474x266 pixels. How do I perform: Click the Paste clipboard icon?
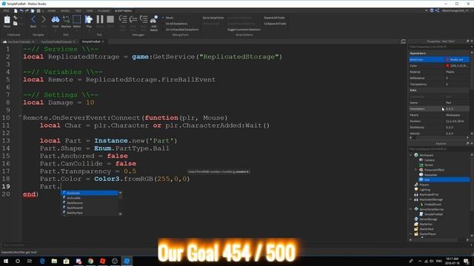click(7, 20)
